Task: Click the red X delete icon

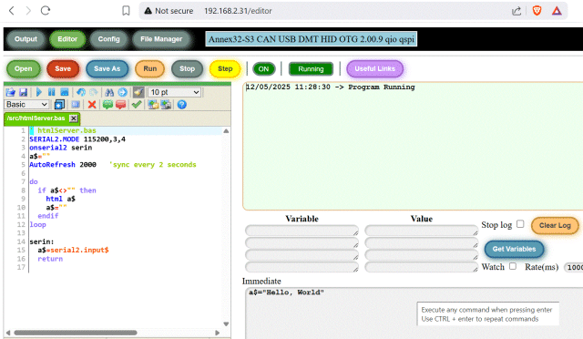Action: pos(92,105)
